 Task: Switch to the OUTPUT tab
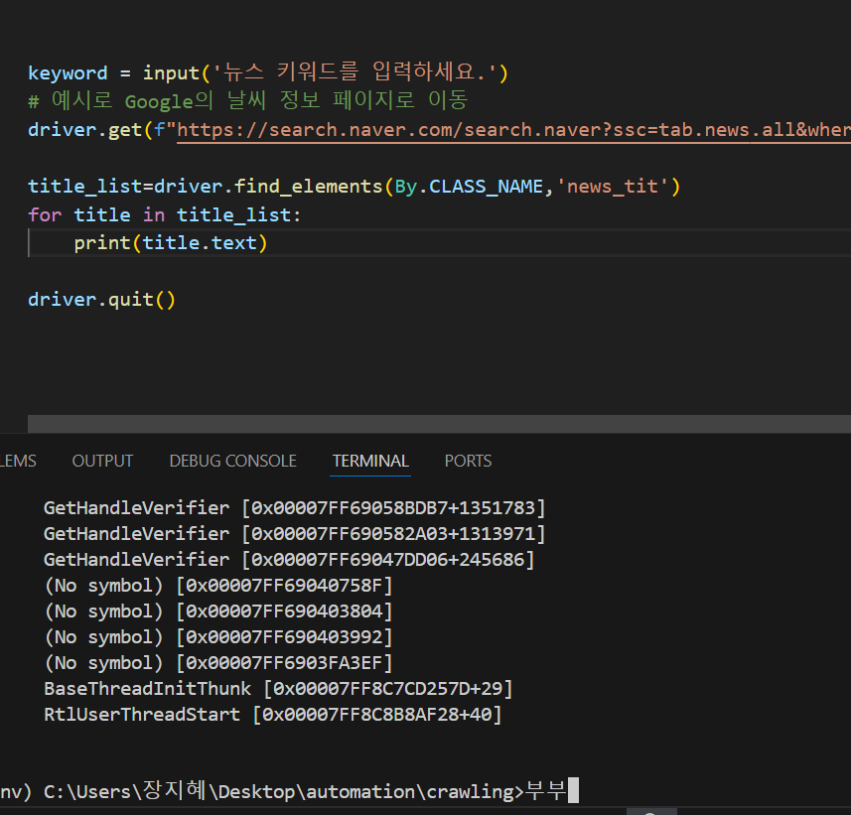tap(102, 461)
